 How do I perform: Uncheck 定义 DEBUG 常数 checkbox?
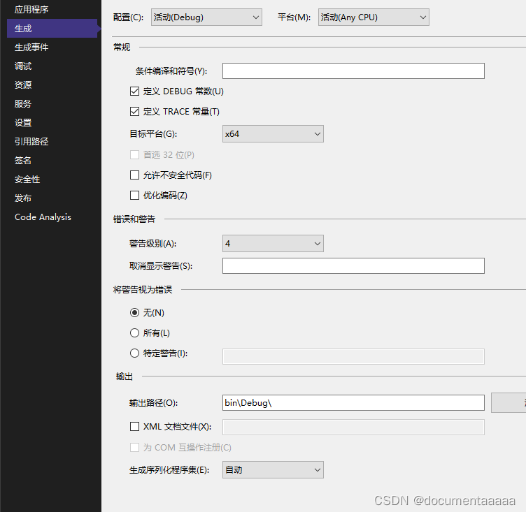(134, 91)
